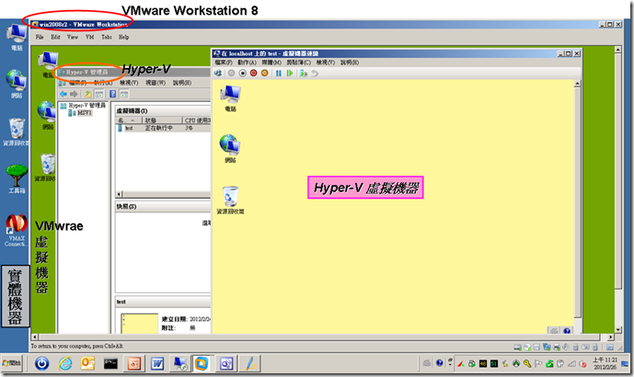
Task: Open 視窗(W) menu in Hyper-V Manager
Action: coord(156,83)
